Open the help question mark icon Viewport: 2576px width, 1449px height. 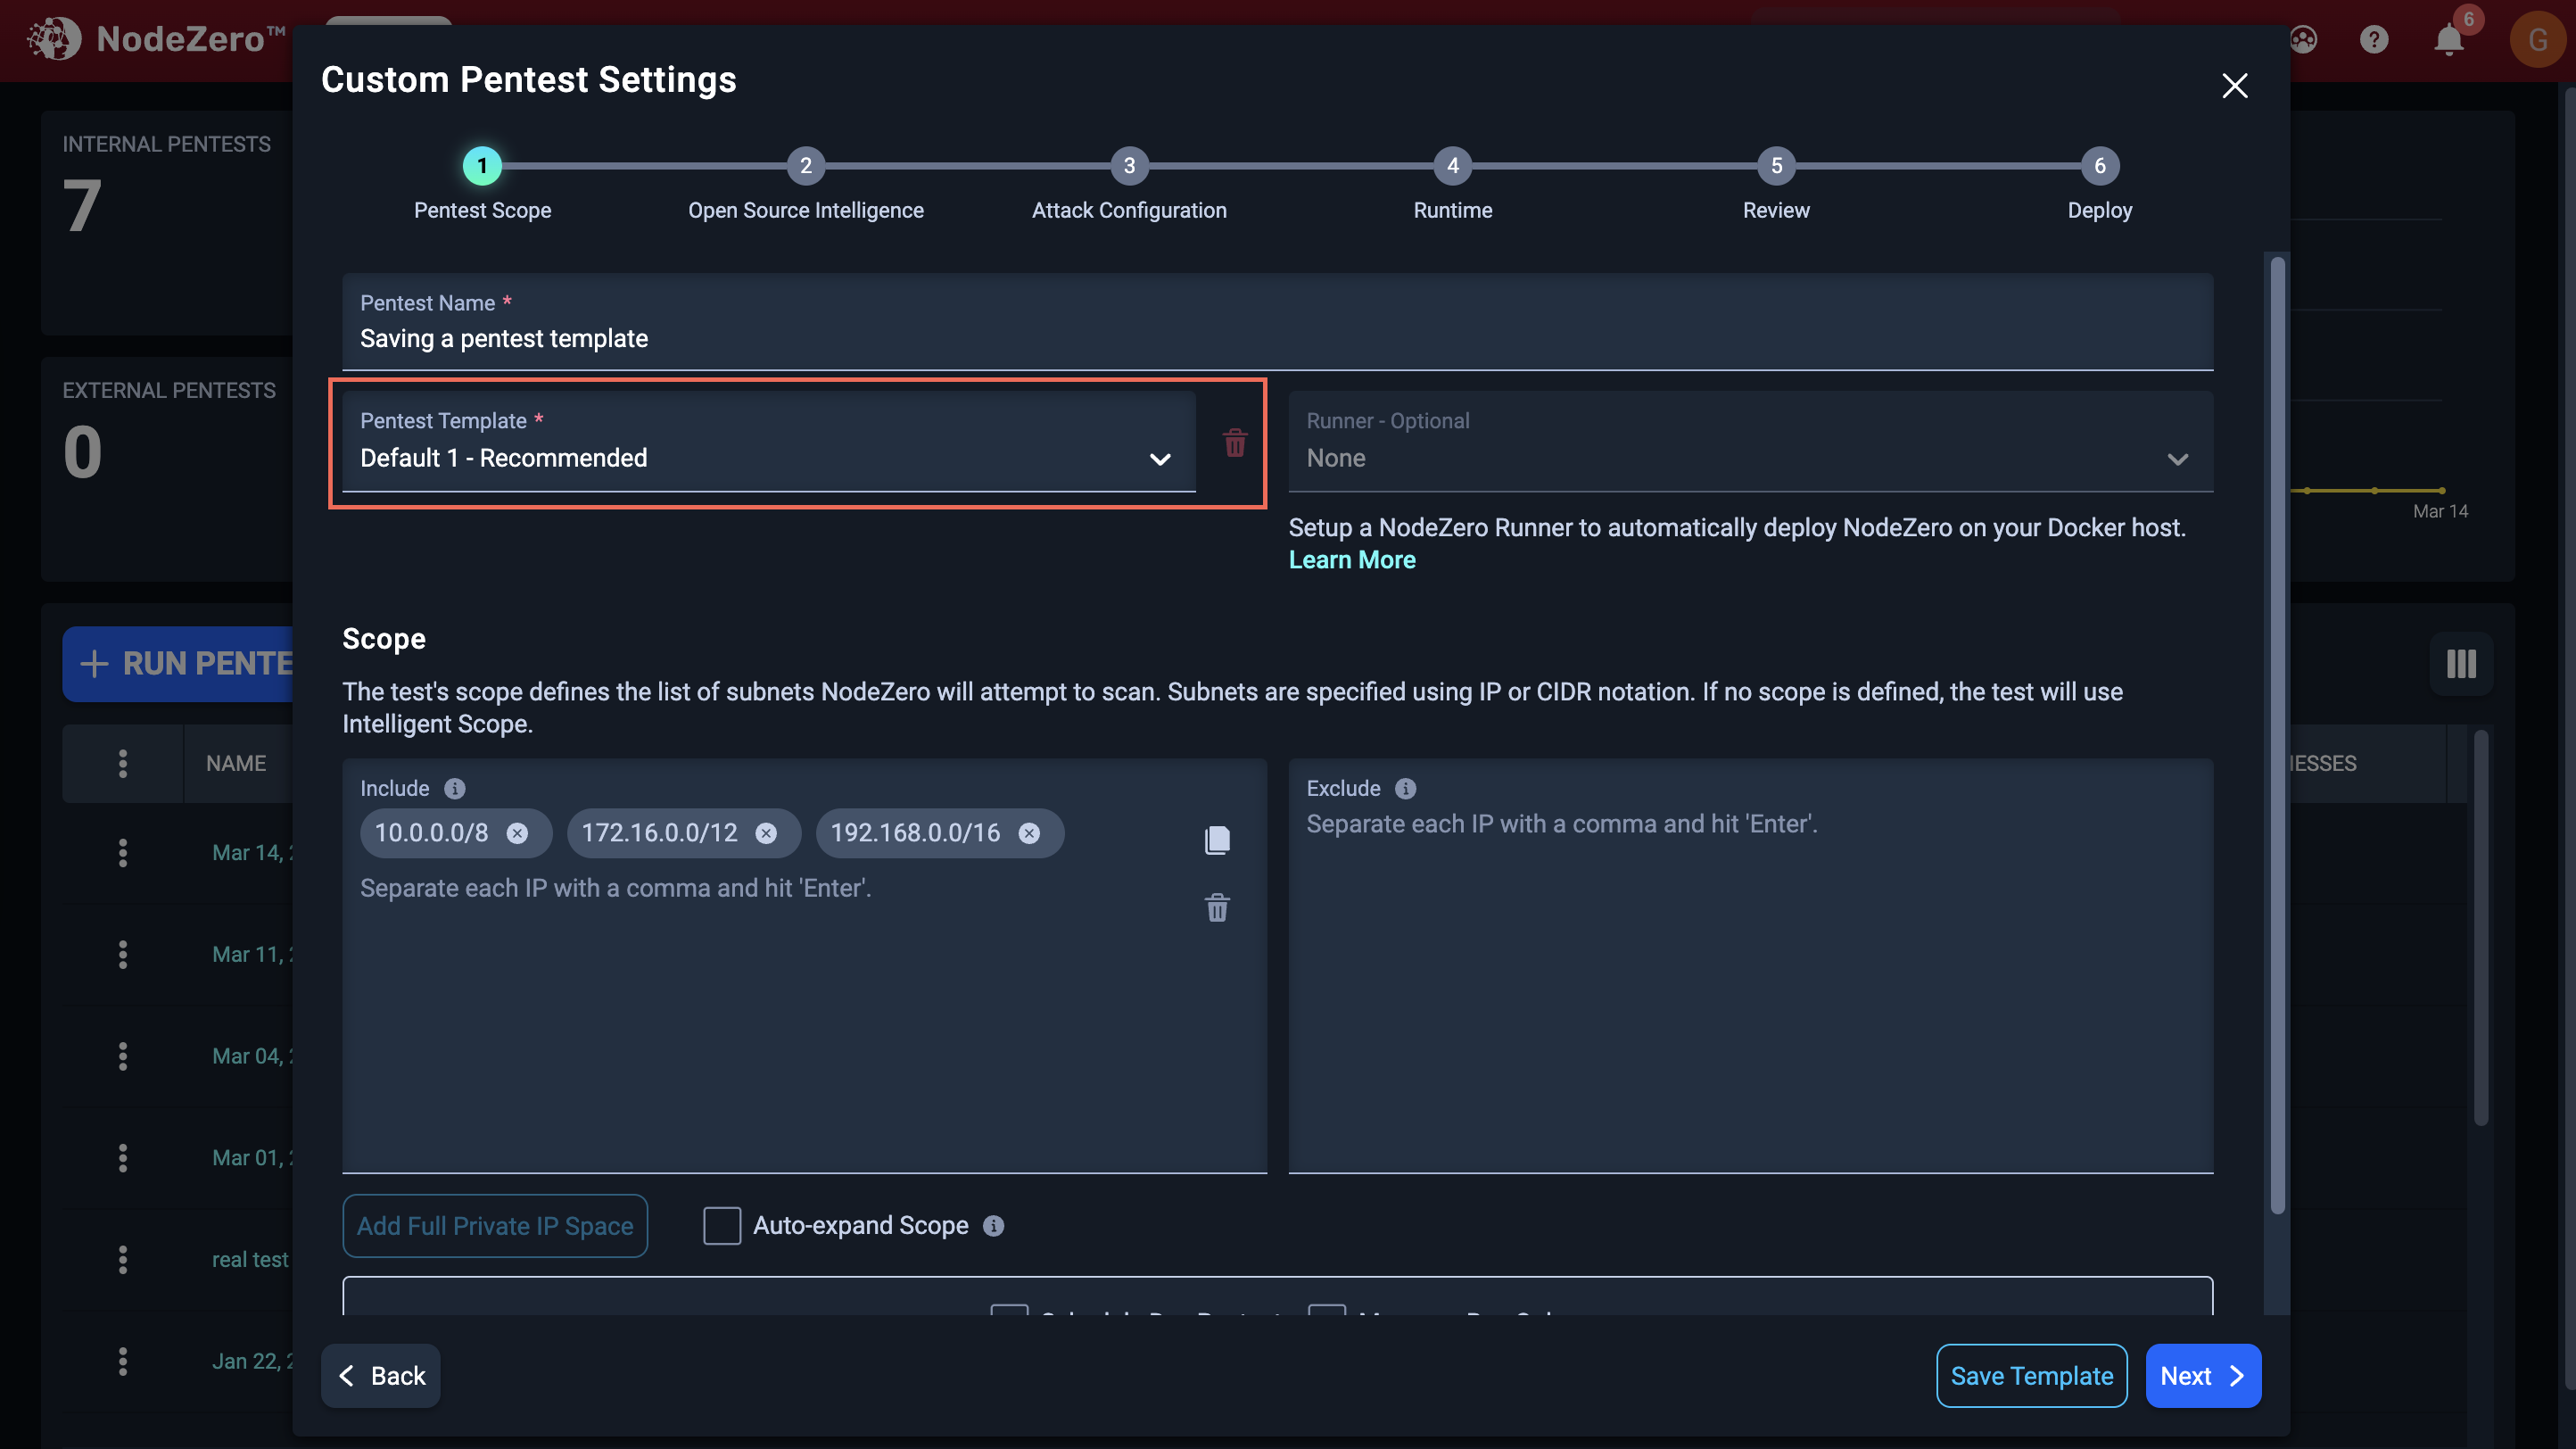tap(2374, 39)
